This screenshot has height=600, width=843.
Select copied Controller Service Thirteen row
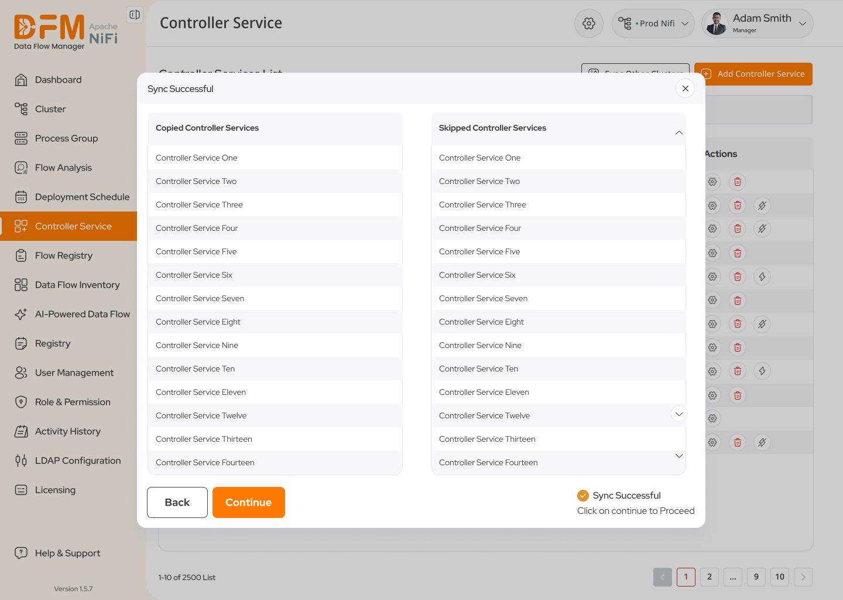(275, 439)
